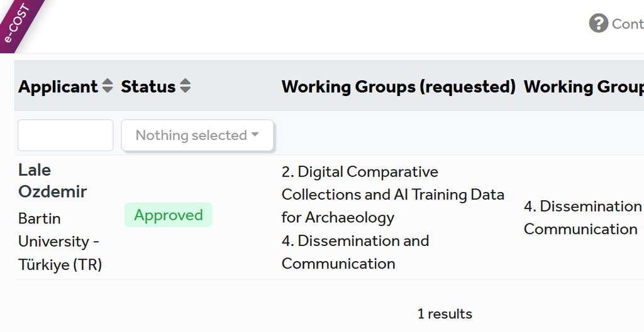
Task: Click requested 'Dissemination and Communication' entry
Action: tap(355, 252)
